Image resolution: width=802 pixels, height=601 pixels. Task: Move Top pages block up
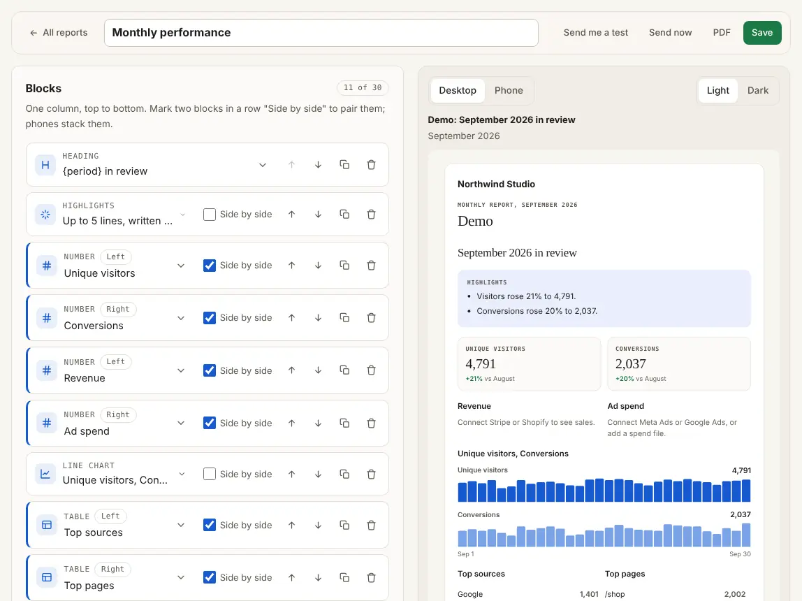coord(291,577)
